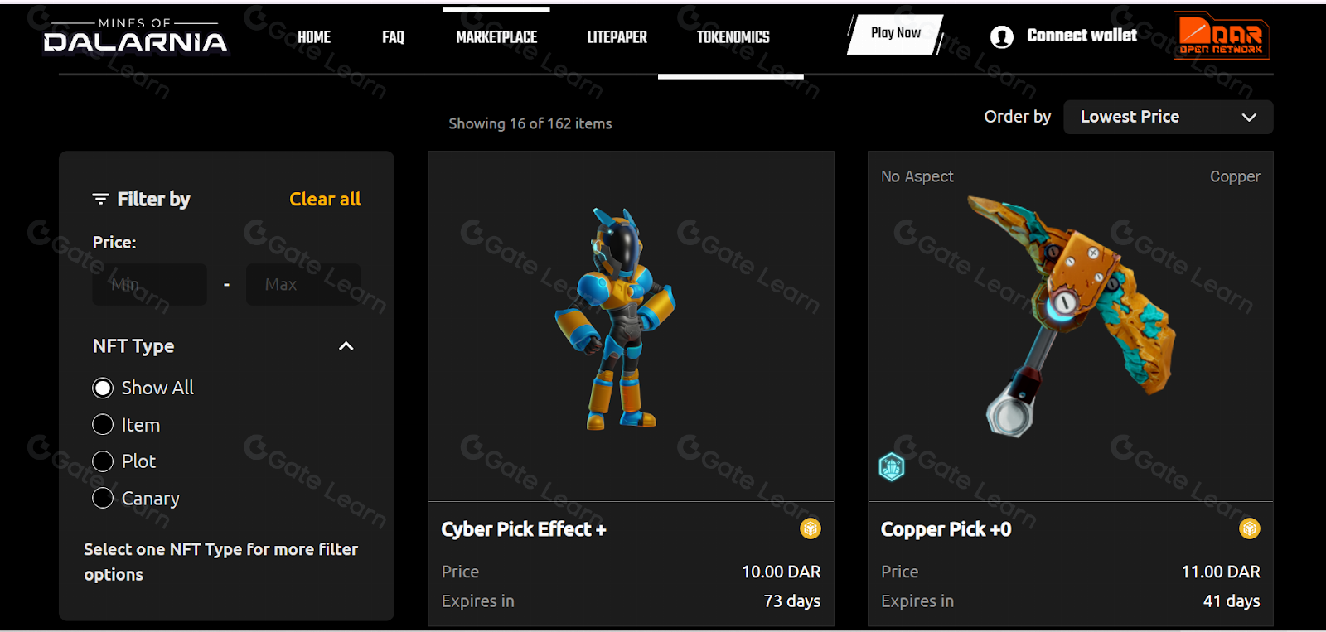Viewport: 1326px width, 632px height.
Task: Open the Lowest Price order dropdown
Action: (1167, 117)
